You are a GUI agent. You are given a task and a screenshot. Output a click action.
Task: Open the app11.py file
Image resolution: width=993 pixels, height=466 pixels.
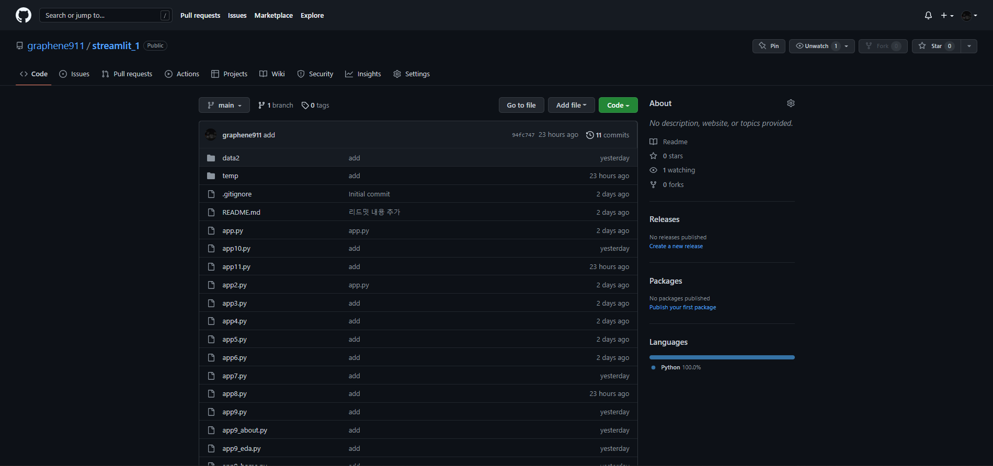[236, 267]
